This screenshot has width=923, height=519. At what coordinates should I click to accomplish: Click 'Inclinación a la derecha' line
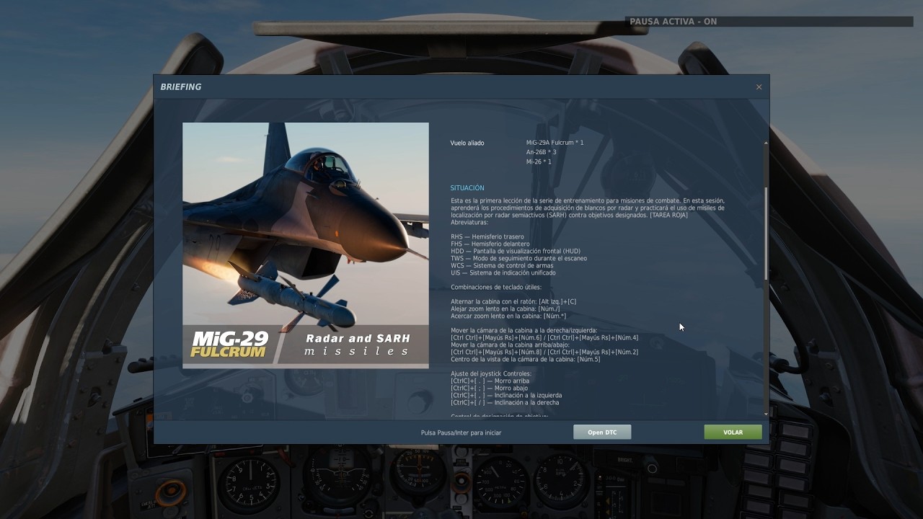click(505, 402)
